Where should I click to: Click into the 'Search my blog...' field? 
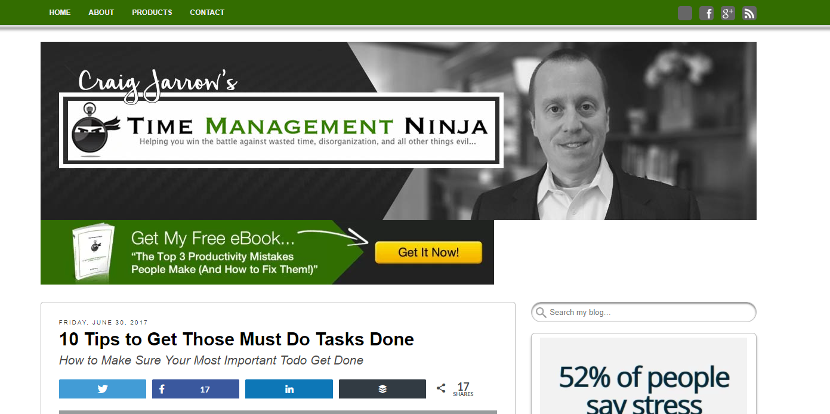point(644,312)
